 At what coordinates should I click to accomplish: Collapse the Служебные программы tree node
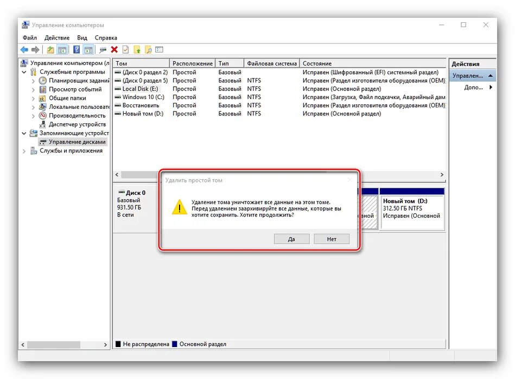point(24,71)
